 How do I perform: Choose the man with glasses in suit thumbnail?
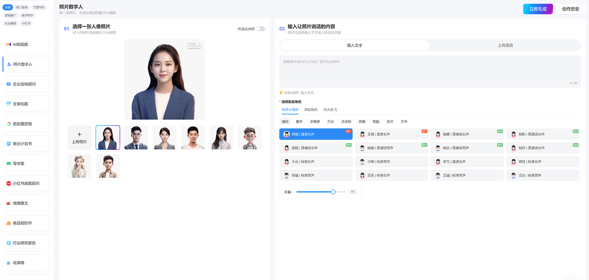tap(136, 138)
